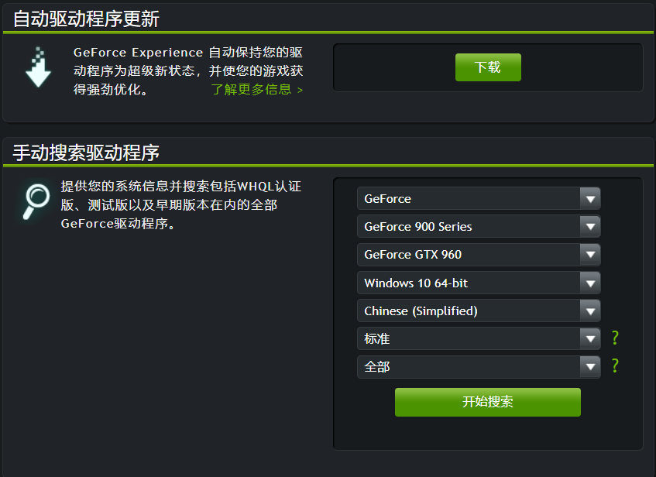This screenshot has height=477, width=656.
Task: Click the magnifying glass search icon
Action: click(35, 201)
